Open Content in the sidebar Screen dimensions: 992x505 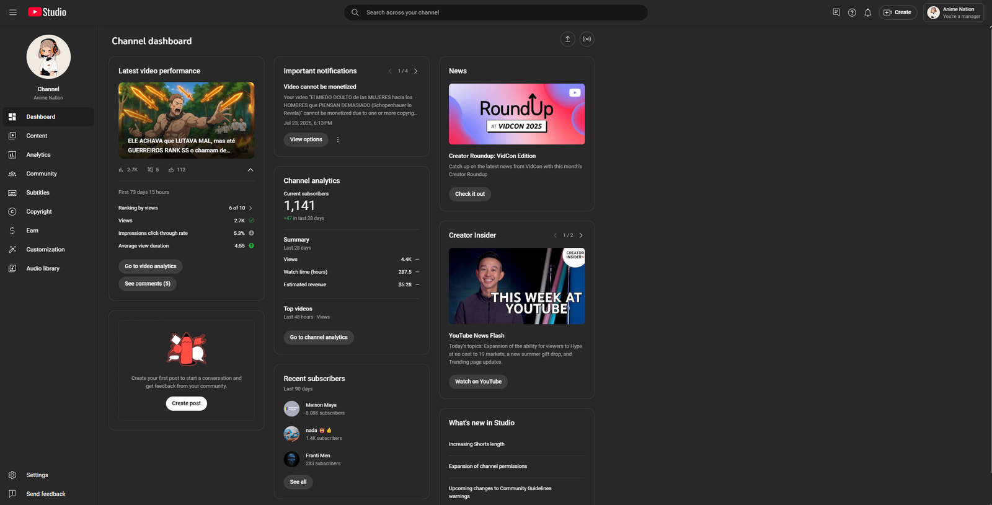(48, 136)
